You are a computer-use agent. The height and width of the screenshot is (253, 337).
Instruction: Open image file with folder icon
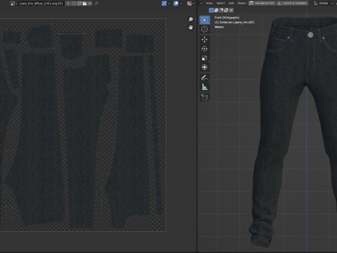84,4
